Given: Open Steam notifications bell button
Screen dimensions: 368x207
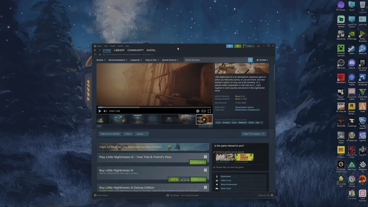Looking at the screenshot, I should tap(238, 46).
